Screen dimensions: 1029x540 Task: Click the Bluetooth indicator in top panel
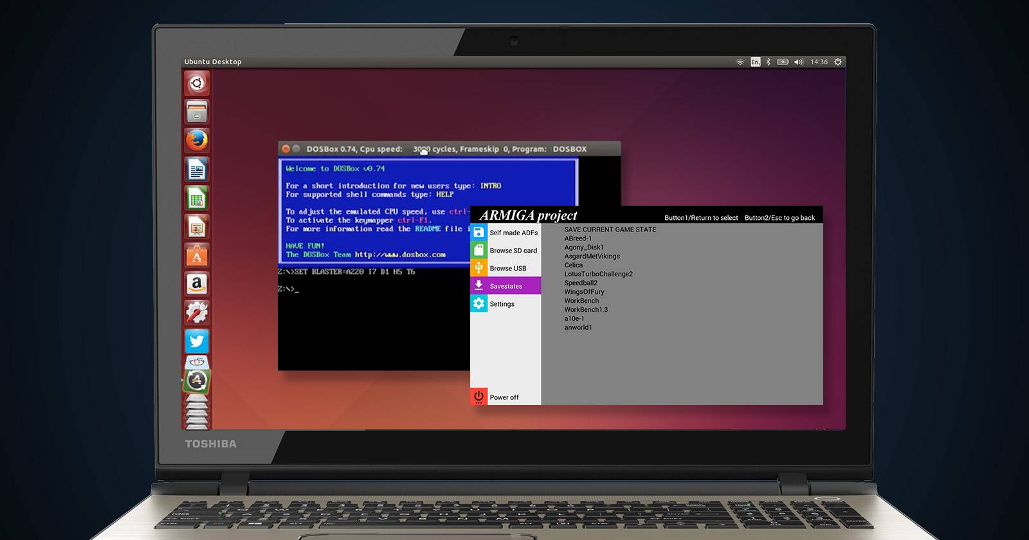768,62
